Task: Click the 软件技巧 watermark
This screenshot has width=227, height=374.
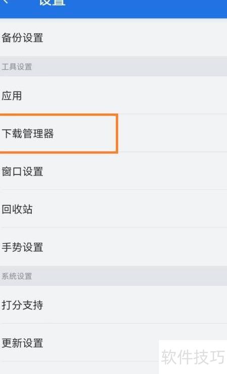Action: point(193,357)
